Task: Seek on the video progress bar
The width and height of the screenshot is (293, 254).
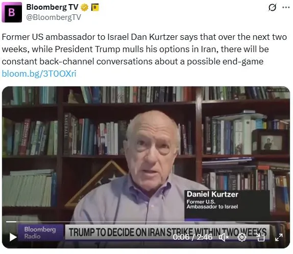Action: tap(146, 222)
